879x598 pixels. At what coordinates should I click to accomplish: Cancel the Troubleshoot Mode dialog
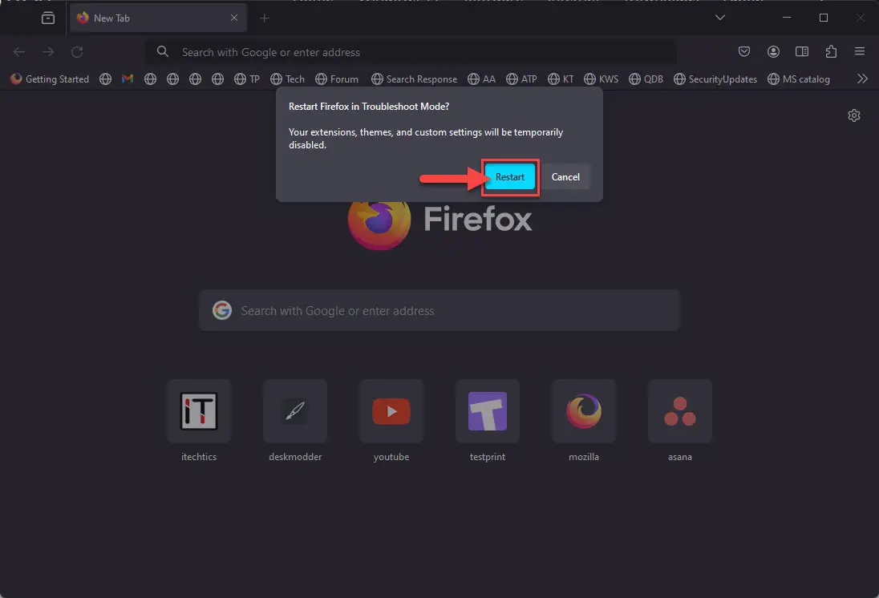(x=566, y=176)
